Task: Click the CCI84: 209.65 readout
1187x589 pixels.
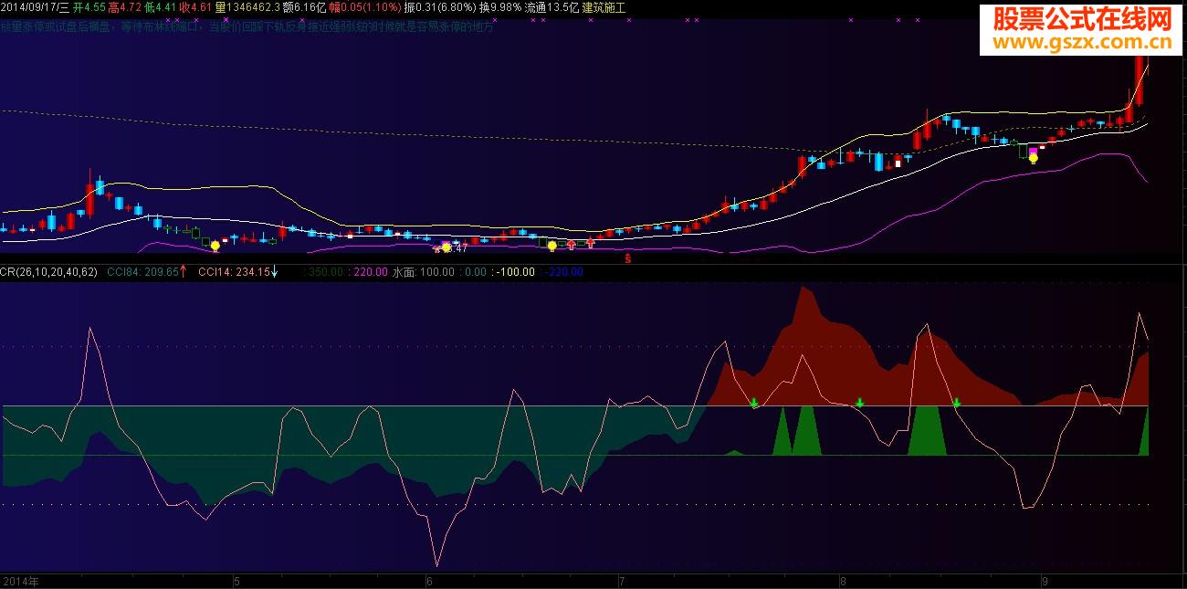Action: [x=142, y=271]
